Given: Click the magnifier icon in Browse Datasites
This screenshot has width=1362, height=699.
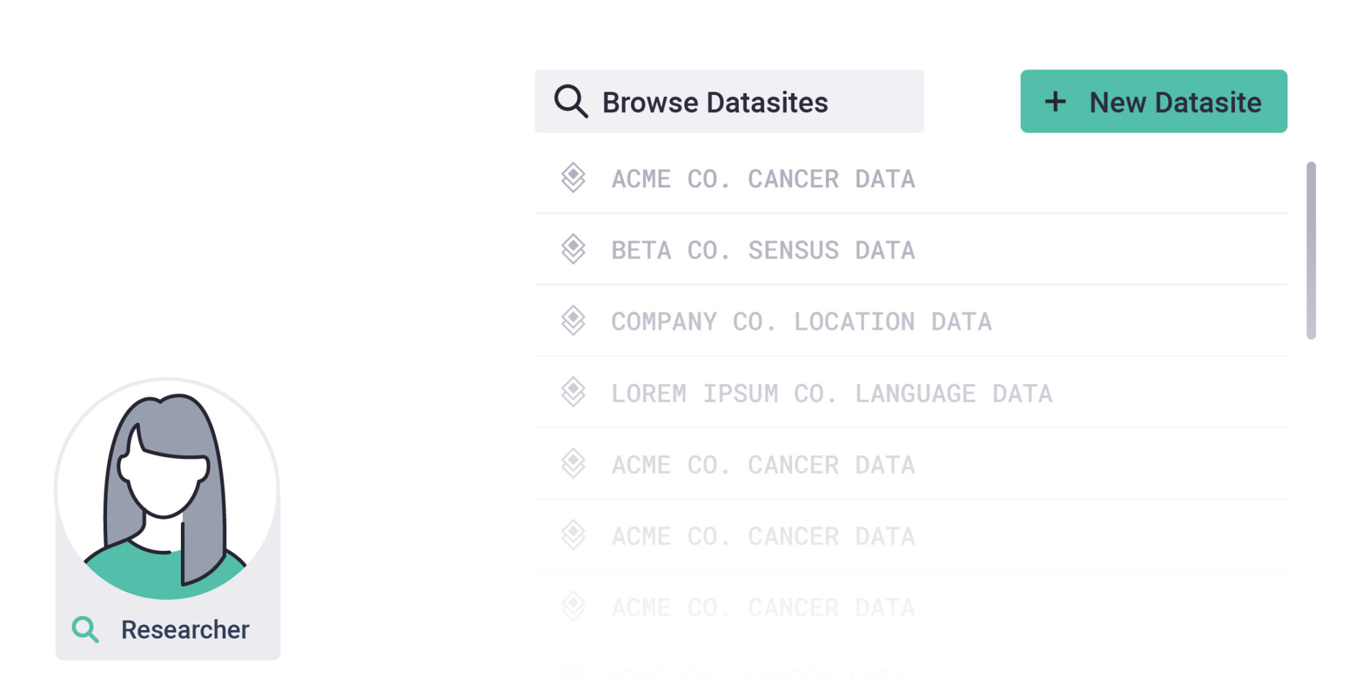Looking at the screenshot, I should click(571, 102).
